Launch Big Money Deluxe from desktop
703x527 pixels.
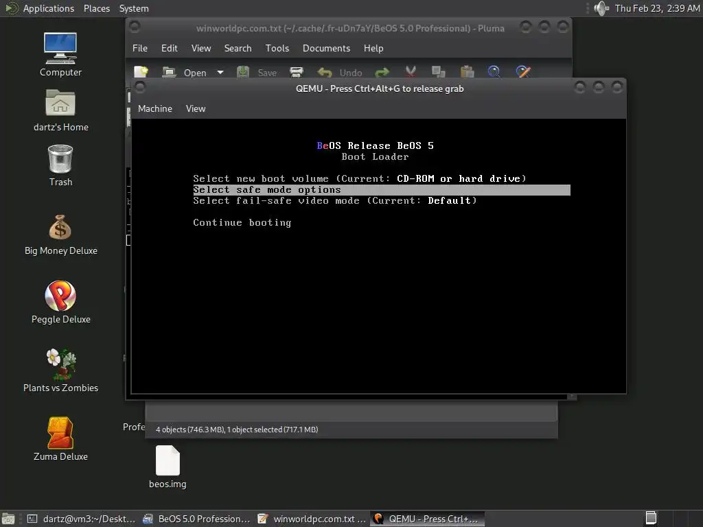click(60, 235)
